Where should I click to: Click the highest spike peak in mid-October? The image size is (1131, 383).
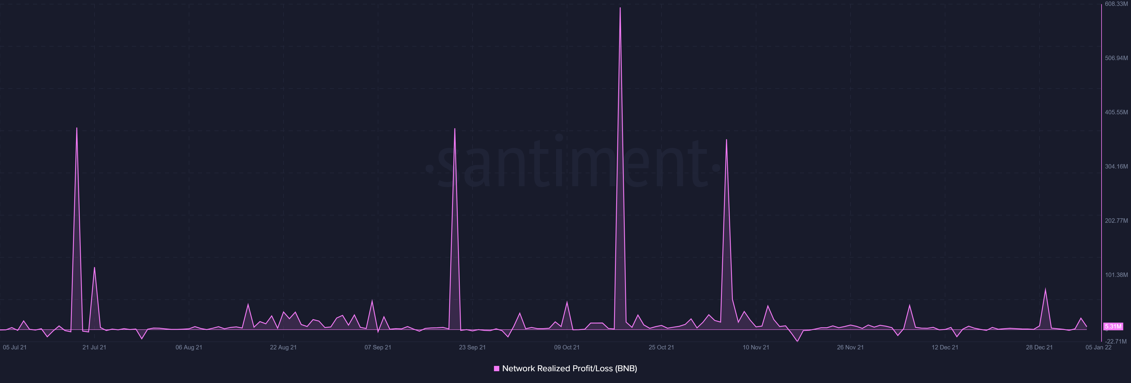coord(620,8)
